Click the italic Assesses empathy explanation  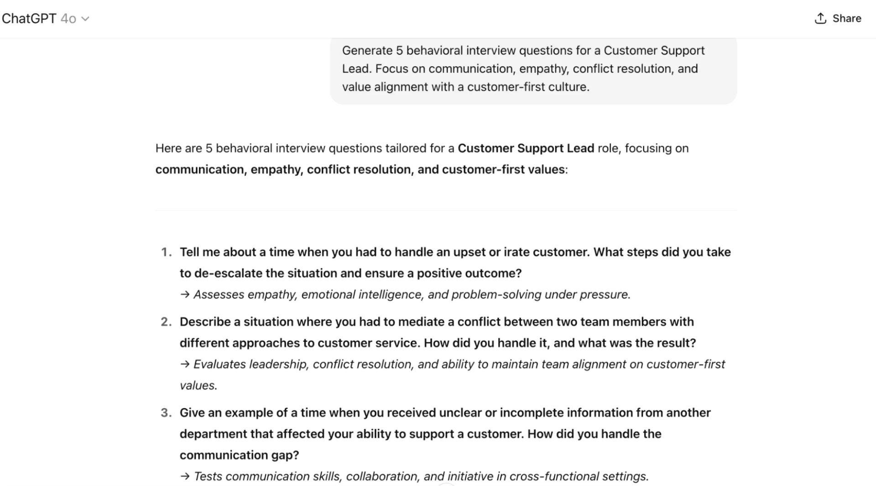[x=412, y=295]
